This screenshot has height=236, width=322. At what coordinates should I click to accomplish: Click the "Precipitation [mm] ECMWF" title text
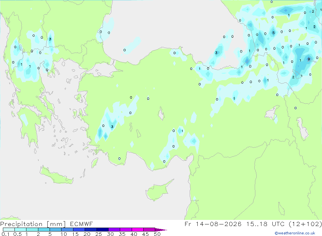click(46, 224)
